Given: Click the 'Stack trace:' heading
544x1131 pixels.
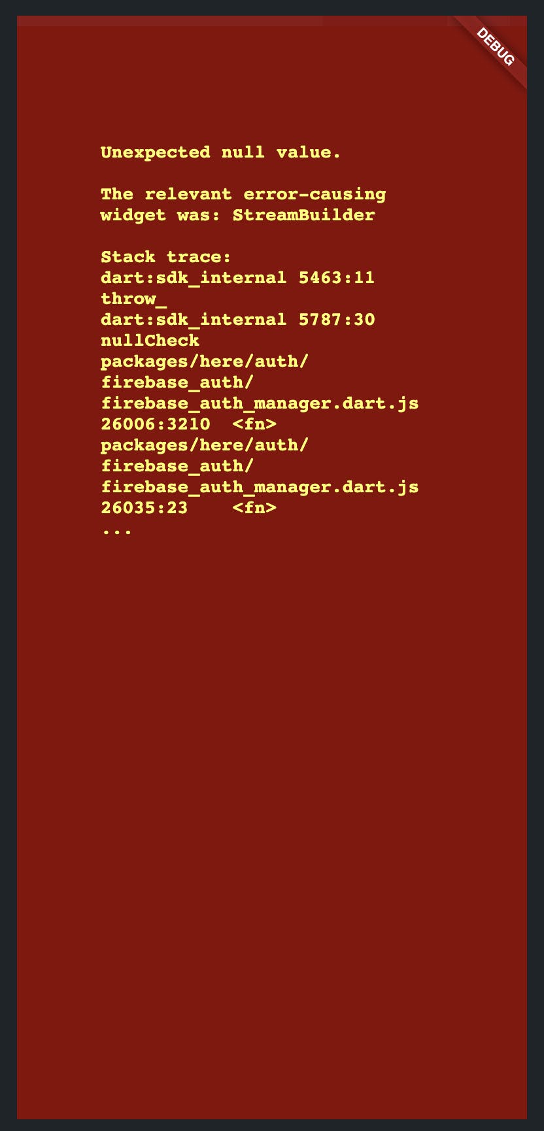Looking at the screenshot, I should point(166,257).
